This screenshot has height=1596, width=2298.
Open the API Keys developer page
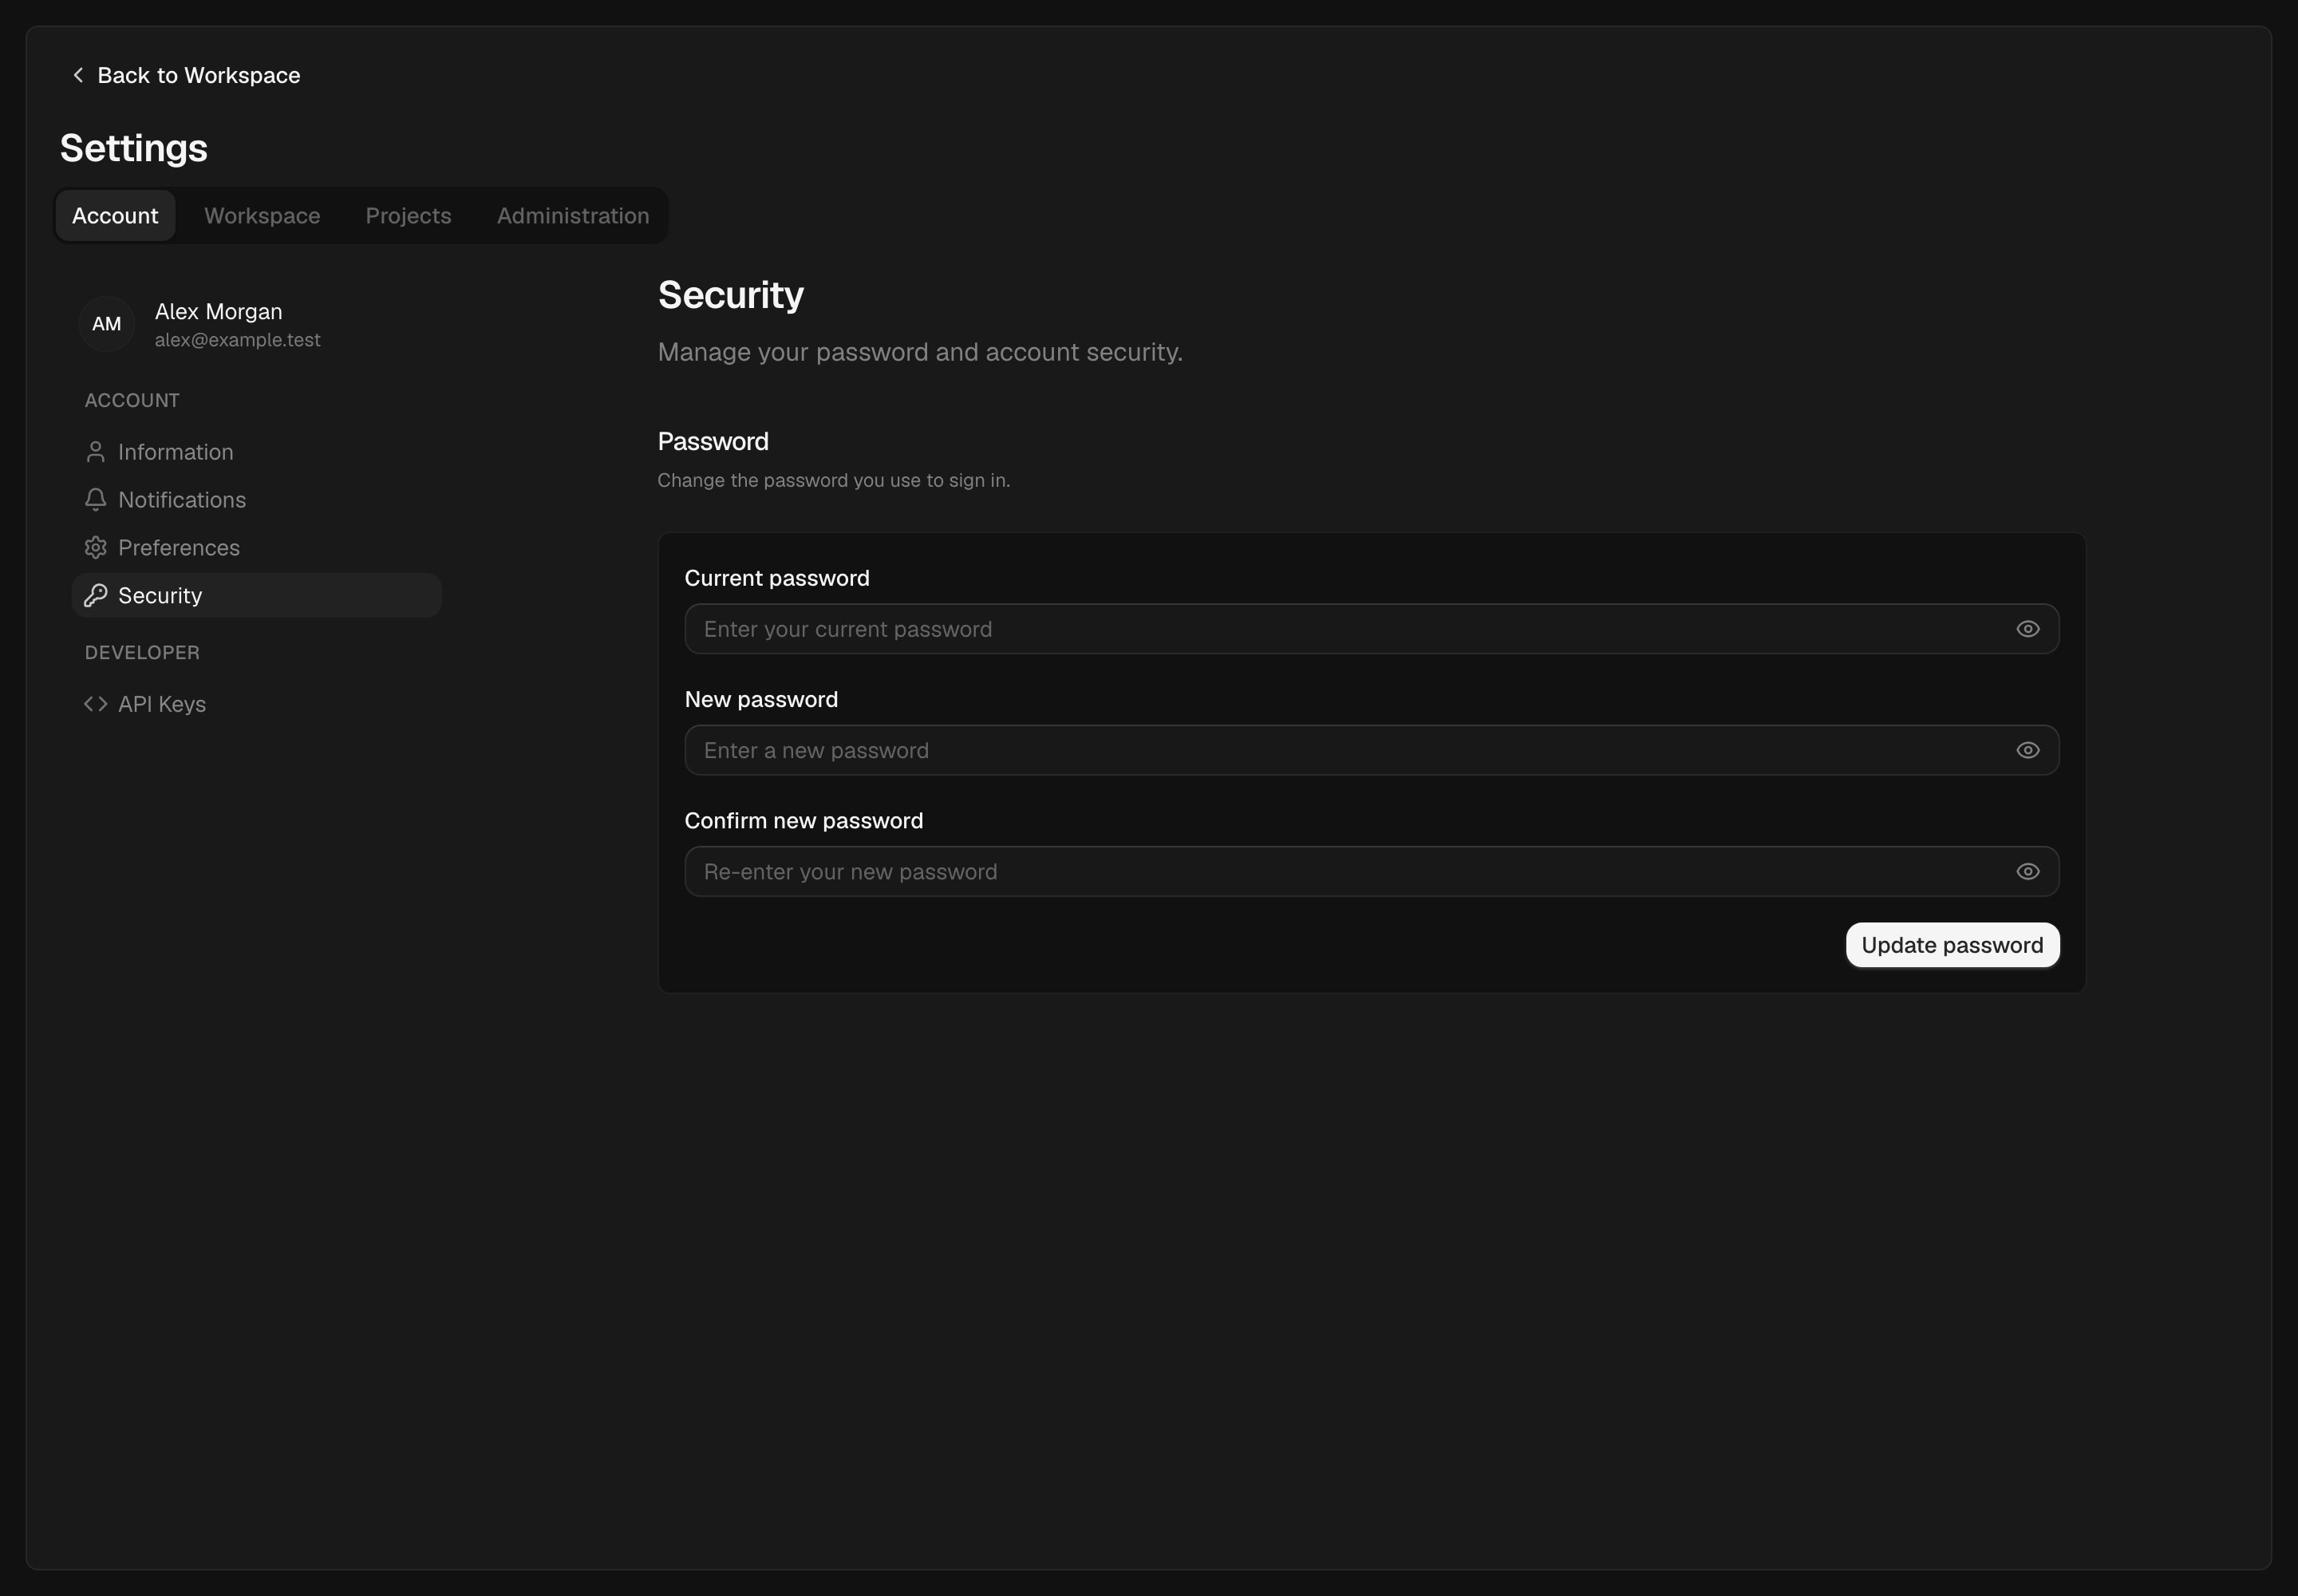pyautogui.click(x=257, y=704)
